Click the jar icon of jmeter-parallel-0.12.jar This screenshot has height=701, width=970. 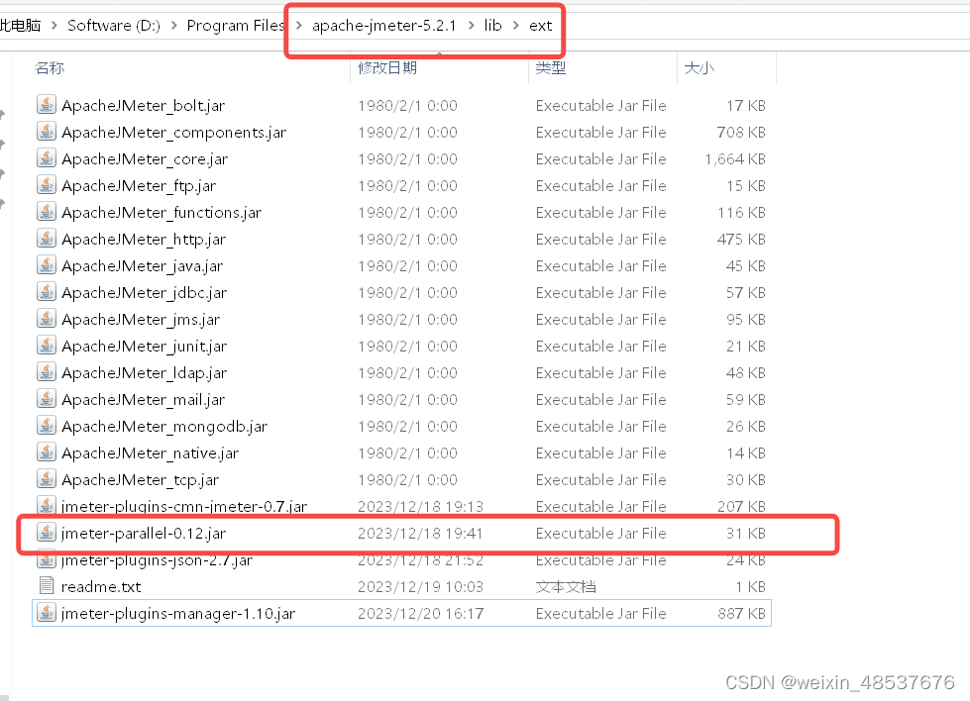tap(47, 533)
